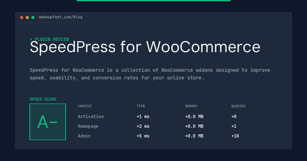Click the A- speed score badge
The width and height of the screenshot is (307, 161).
48,122
